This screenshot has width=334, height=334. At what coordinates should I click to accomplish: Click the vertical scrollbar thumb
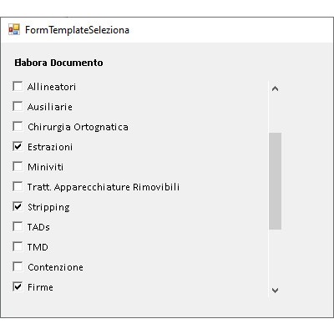[275, 181]
